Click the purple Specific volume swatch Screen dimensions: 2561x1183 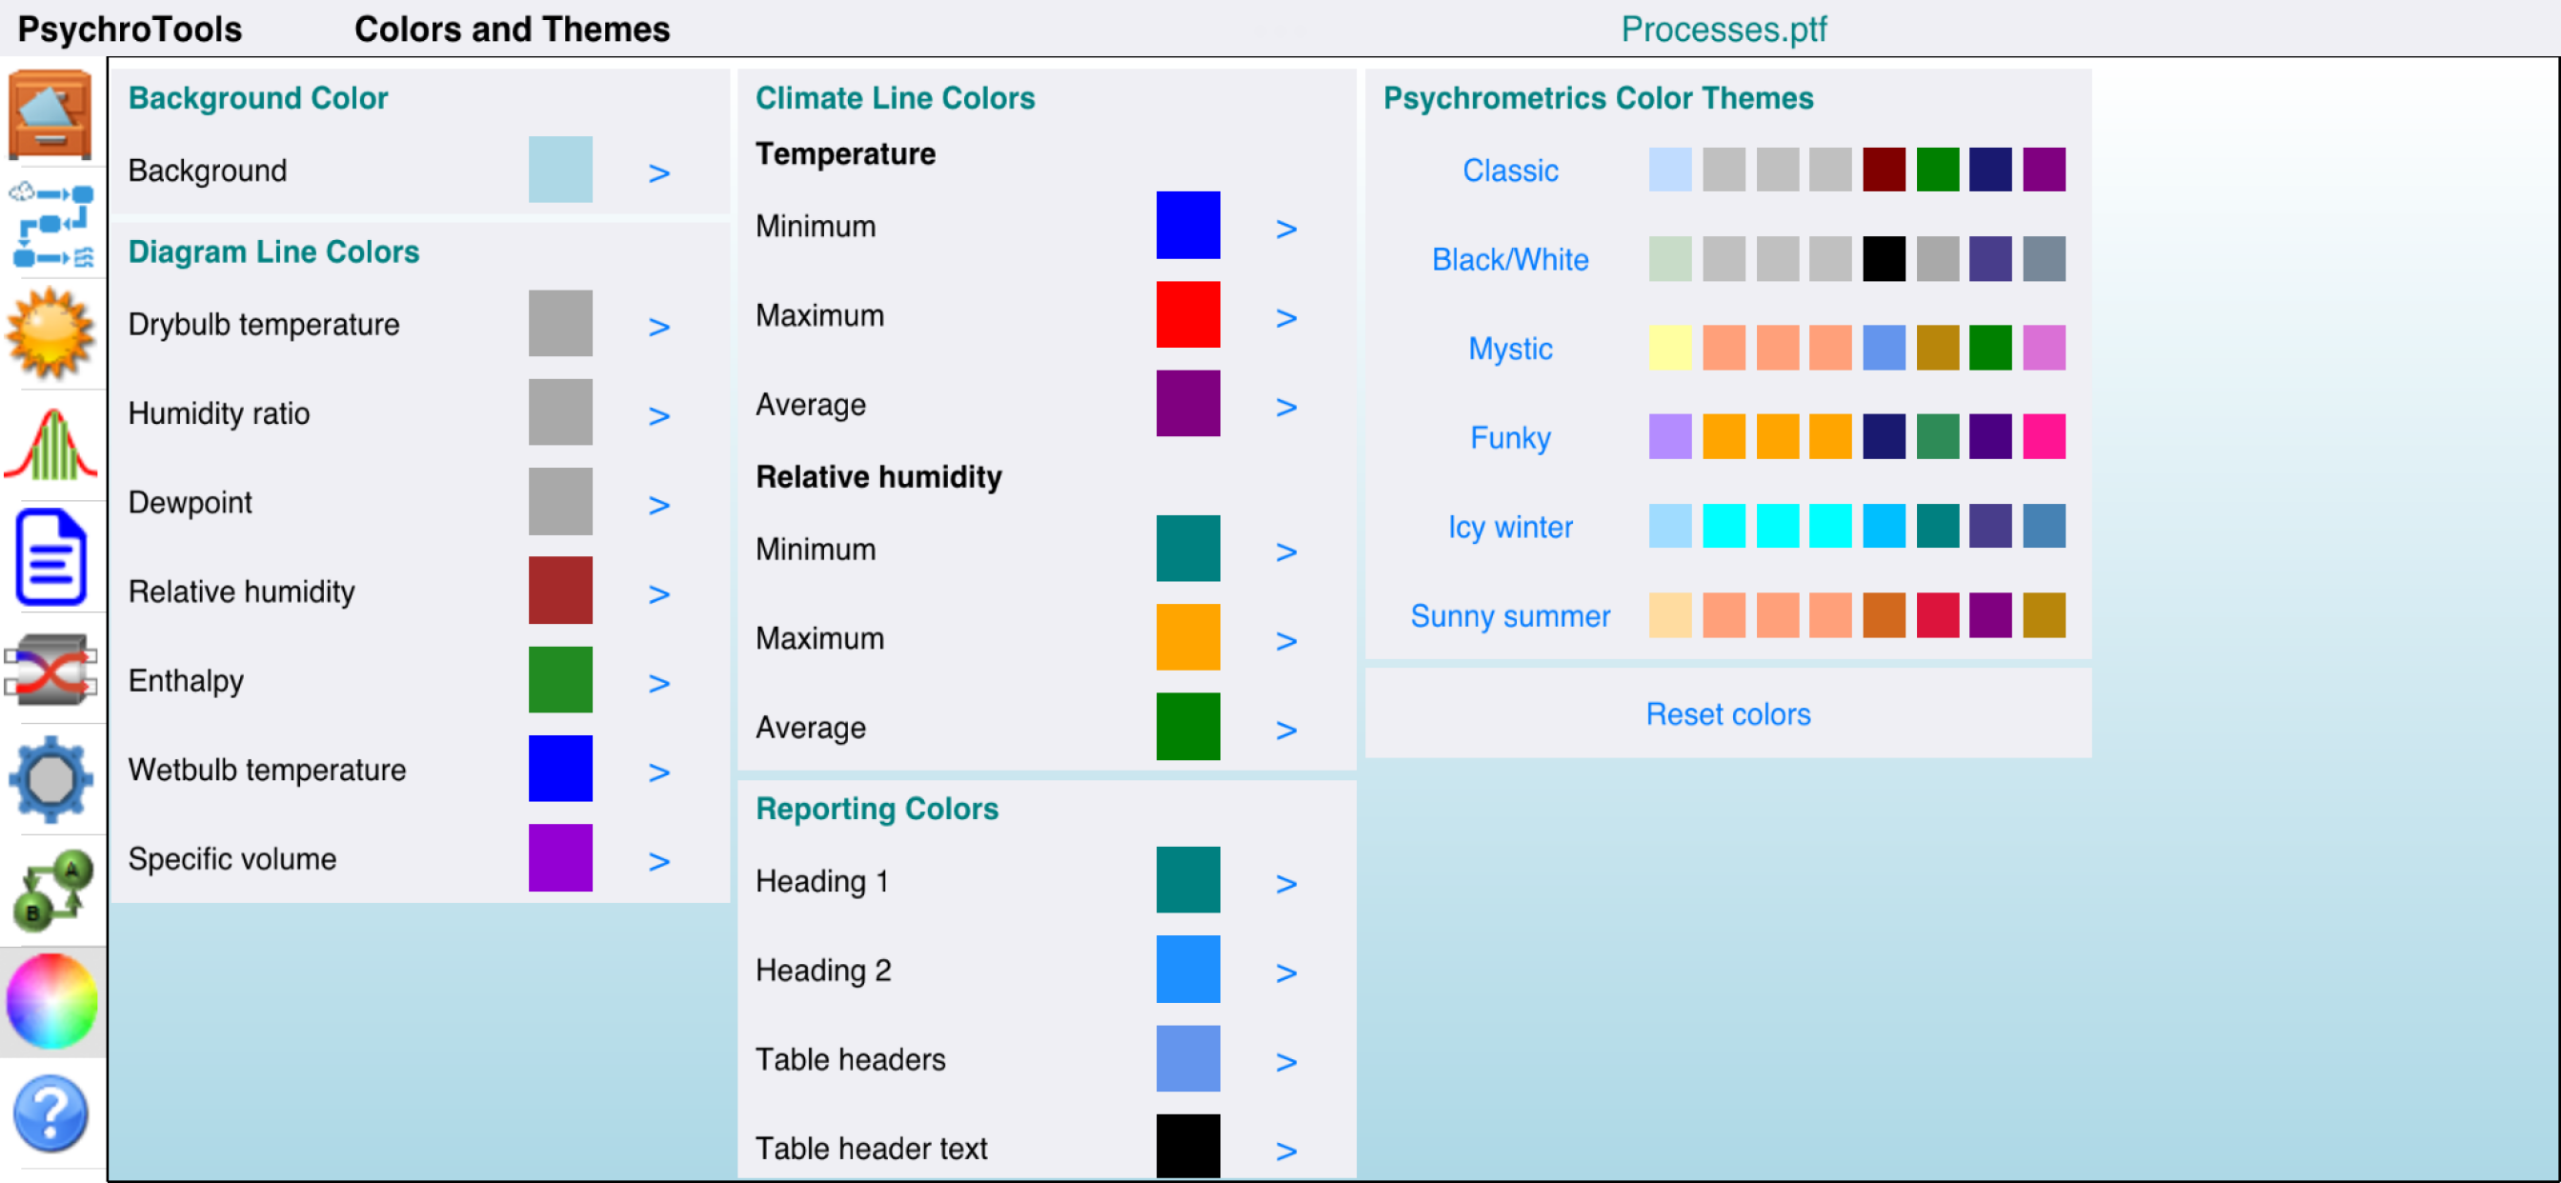point(559,858)
